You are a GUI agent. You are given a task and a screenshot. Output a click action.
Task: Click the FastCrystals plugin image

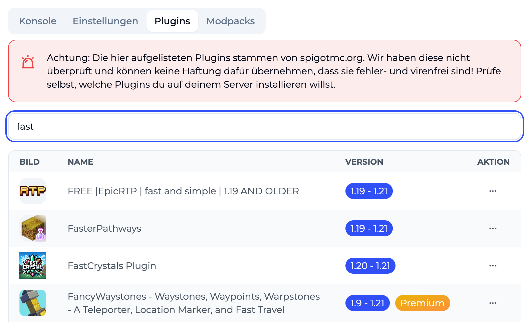[33, 266]
